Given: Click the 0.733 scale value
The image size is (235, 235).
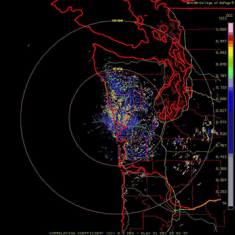Looking at the screenshot, I should [221, 87].
